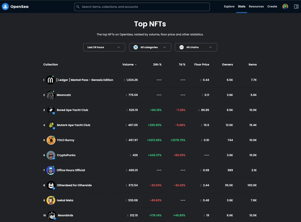
Task: Click the +230.50% 24h change
Action: pyautogui.click(x=155, y=125)
